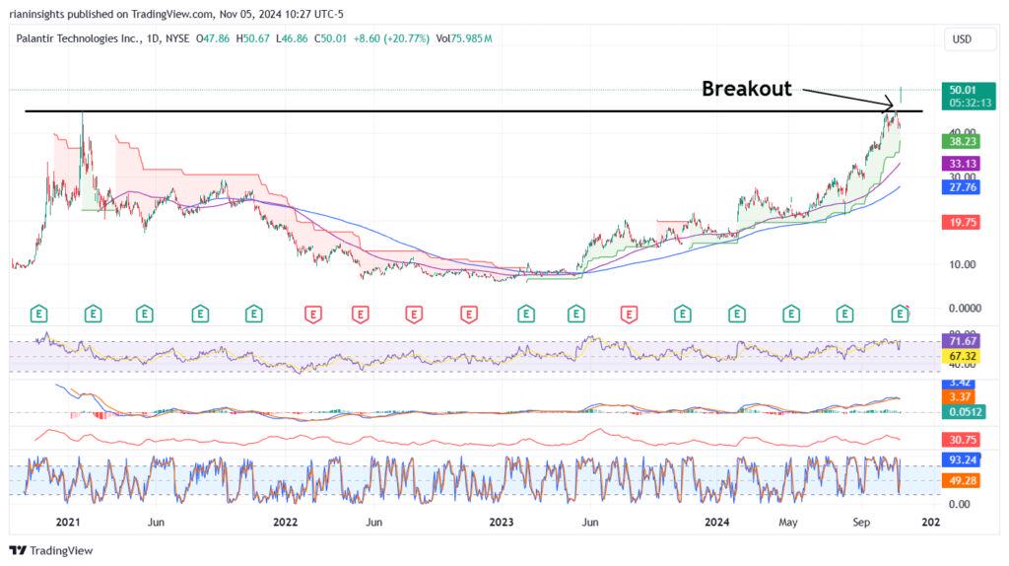
Task: Click the high value H50.67
Action: point(253,38)
